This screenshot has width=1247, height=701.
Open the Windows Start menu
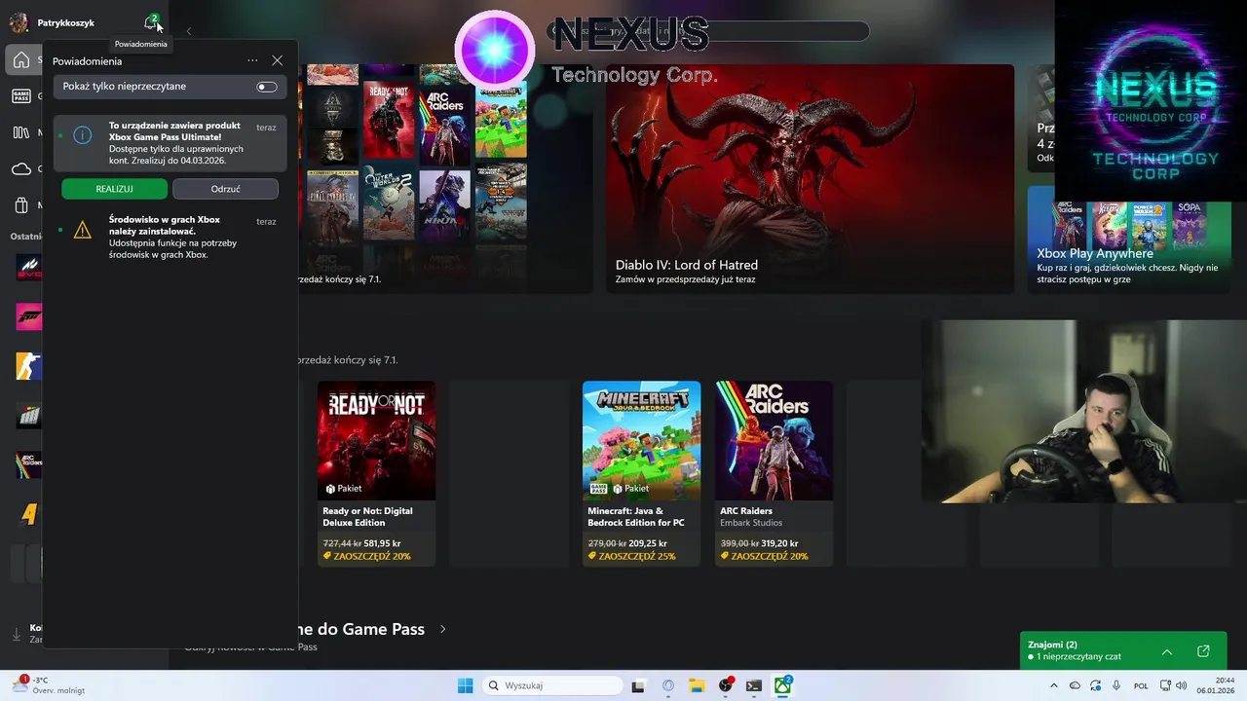coord(466,685)
